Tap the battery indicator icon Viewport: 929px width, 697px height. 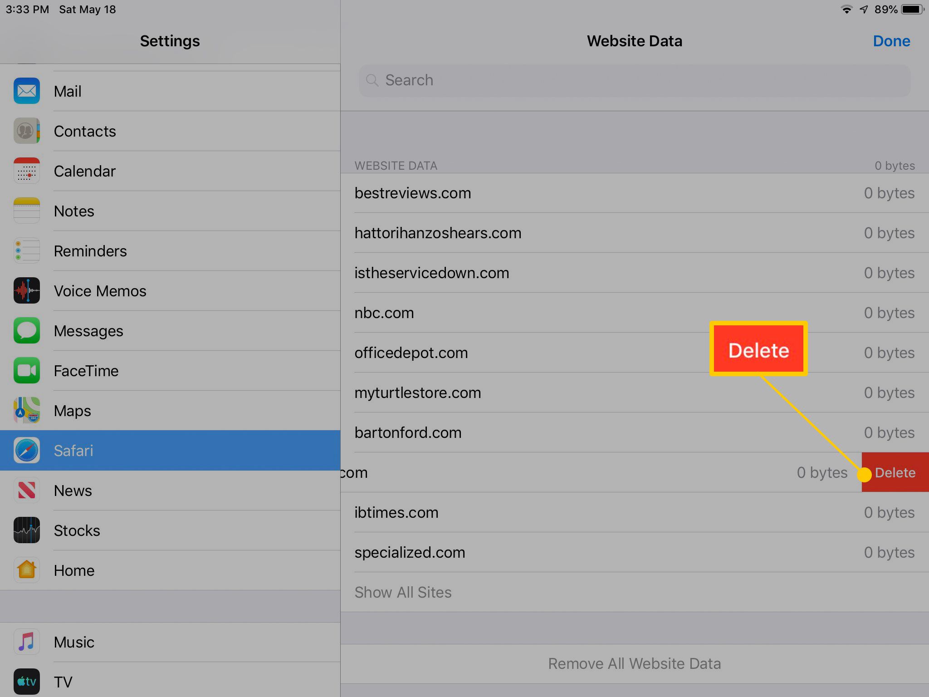[x=913, y=10]
